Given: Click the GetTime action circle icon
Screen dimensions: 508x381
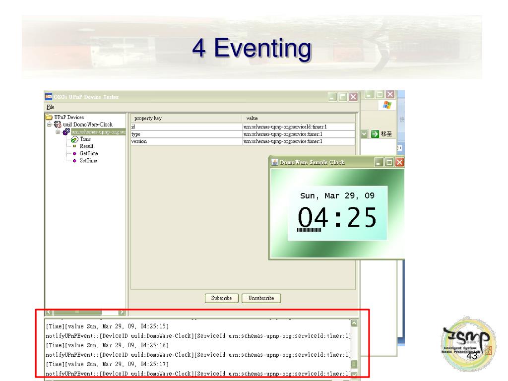Looking at the screenshot, I should click(x=74, y=154).
